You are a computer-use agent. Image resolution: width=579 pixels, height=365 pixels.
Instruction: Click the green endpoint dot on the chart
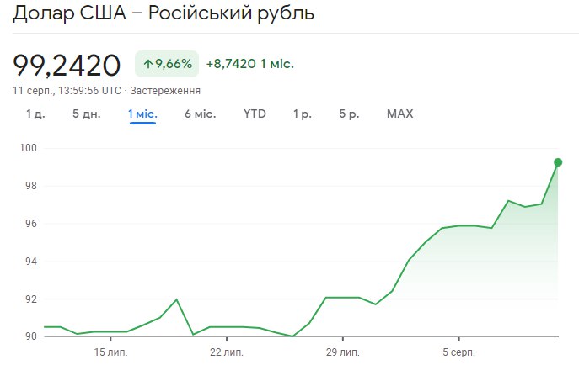pos(558,162)
